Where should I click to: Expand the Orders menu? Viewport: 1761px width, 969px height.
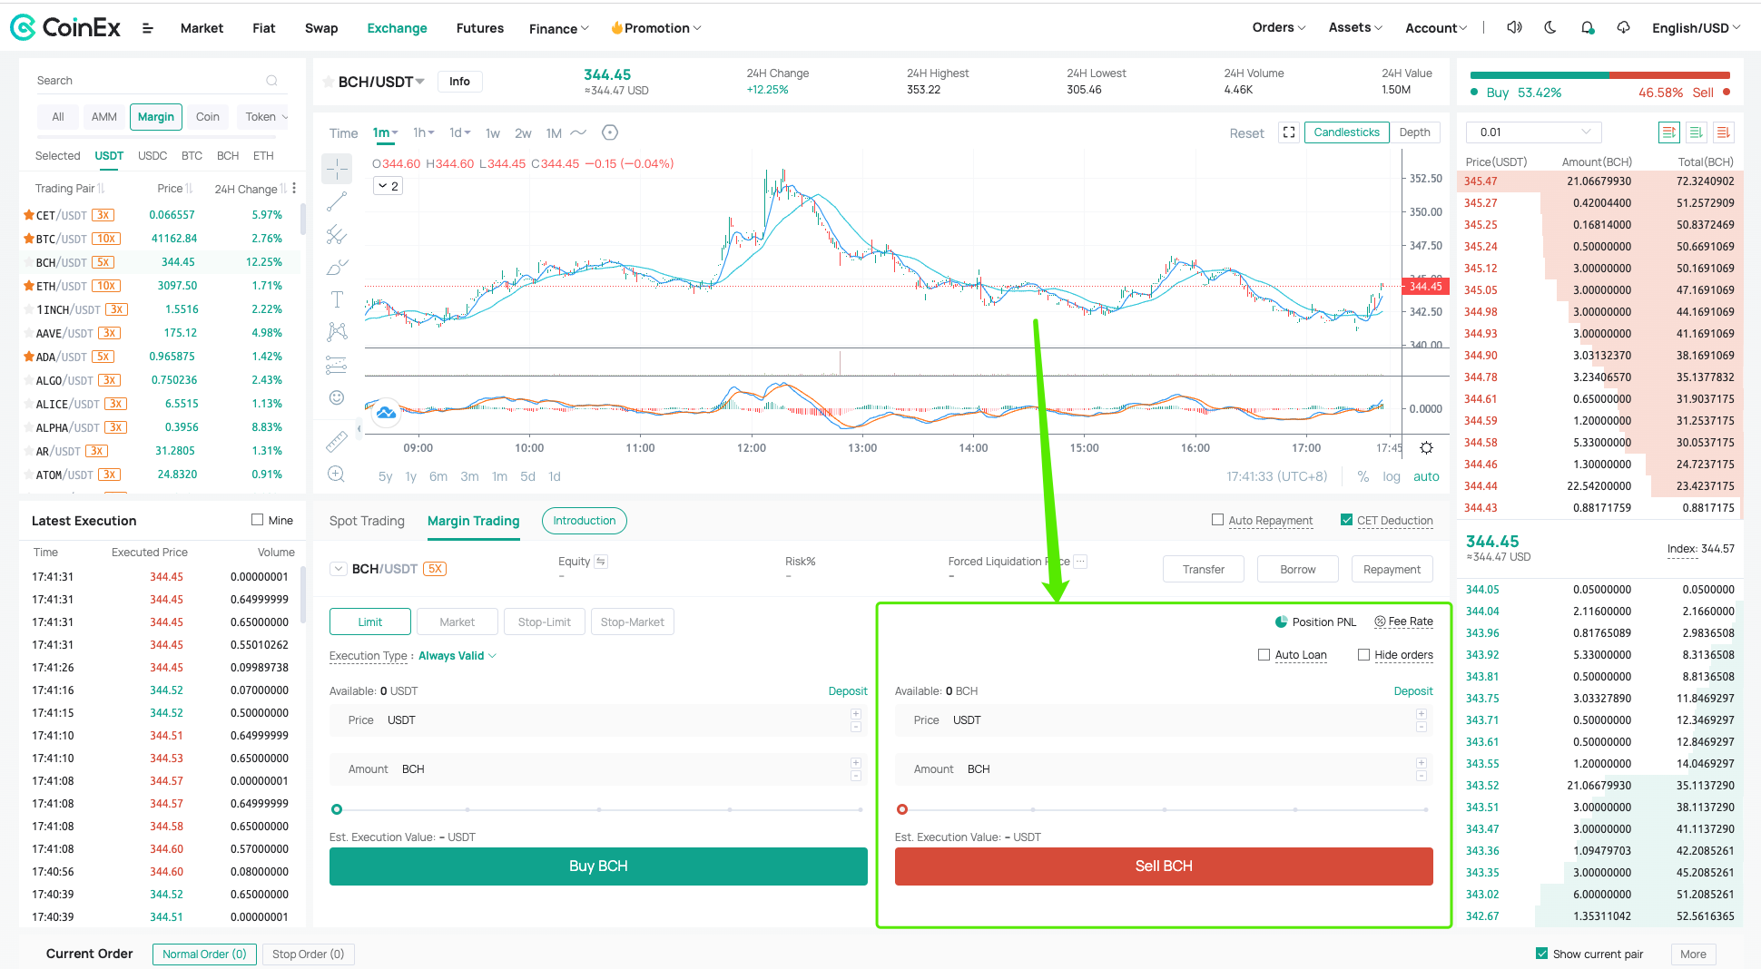pyautogui.click(x=1278, y=27)
